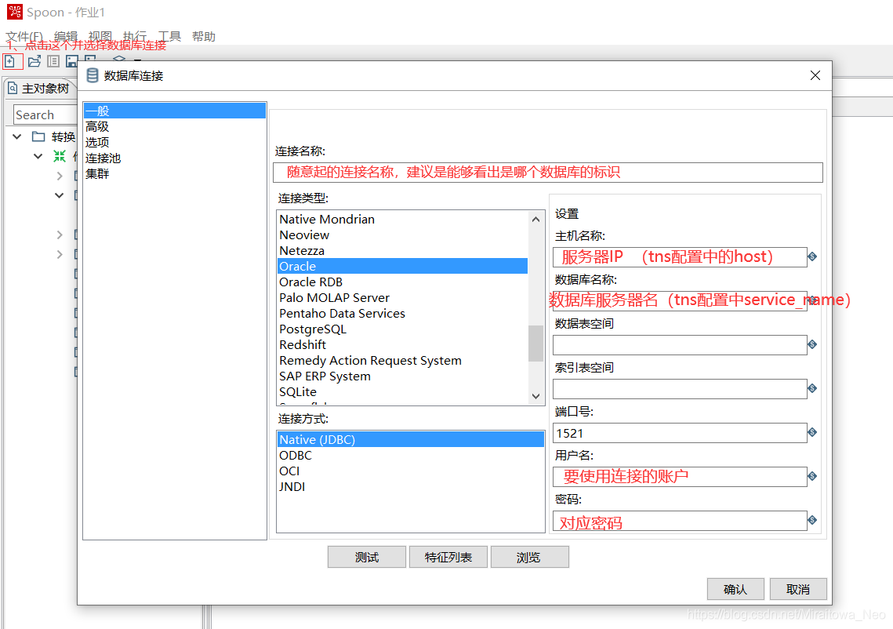Collapse the 转换 tree node
This screenshot has width=893, height=629.
click(17, 136)
